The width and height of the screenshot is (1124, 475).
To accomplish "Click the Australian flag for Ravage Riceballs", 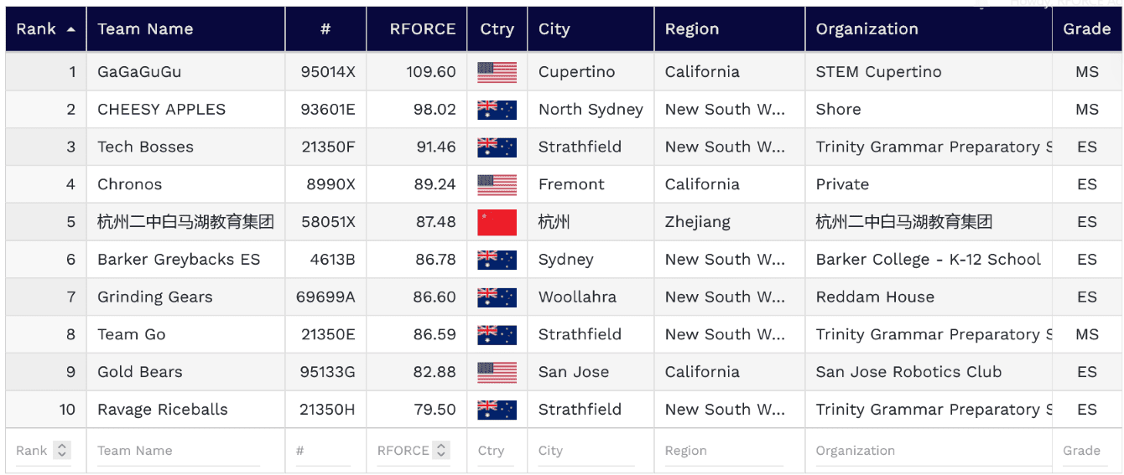I will click(497, 410).
